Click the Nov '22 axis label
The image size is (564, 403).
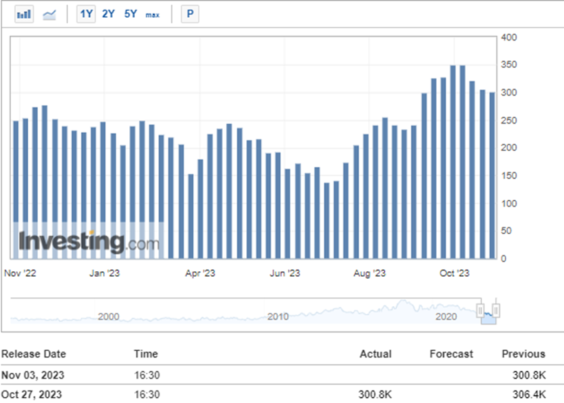coord(20,273)
